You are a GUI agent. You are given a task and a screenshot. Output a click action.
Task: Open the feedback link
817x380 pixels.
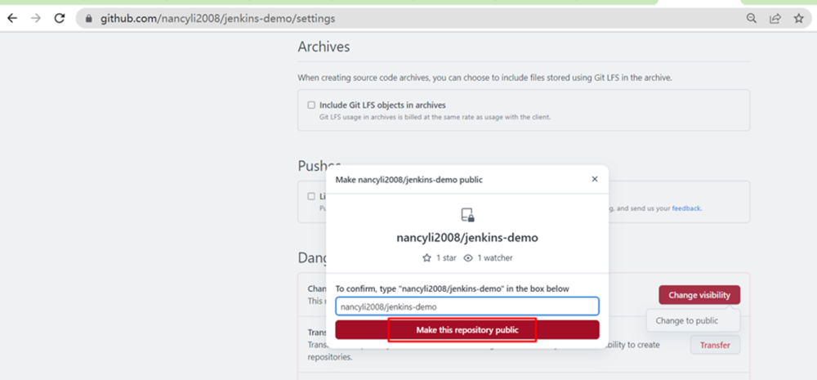click(686, 208)
